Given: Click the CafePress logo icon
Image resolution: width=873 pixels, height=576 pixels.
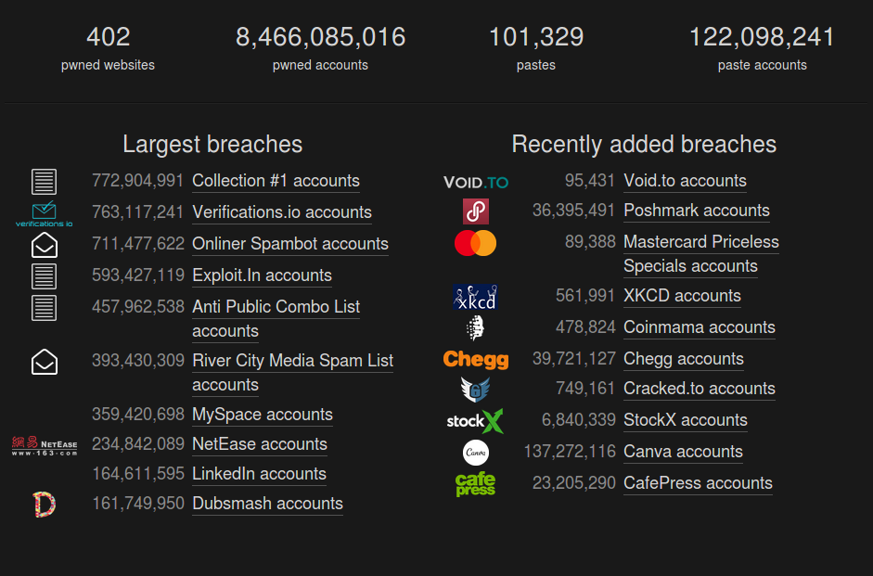Looking at the screenshot, I should coord(476,483).
